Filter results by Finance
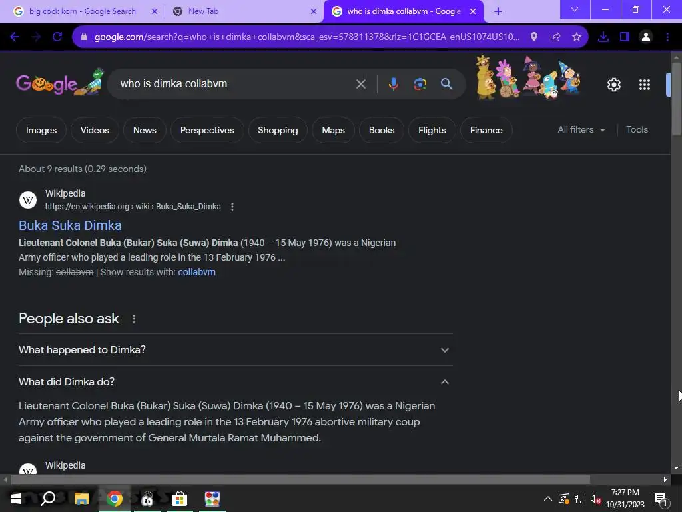 coord(486,130)
